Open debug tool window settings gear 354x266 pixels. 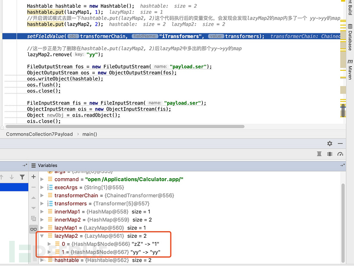[x=329, y=143]
